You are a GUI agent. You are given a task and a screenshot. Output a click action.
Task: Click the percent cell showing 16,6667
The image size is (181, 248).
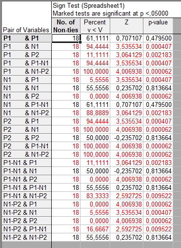pos(95,229)
